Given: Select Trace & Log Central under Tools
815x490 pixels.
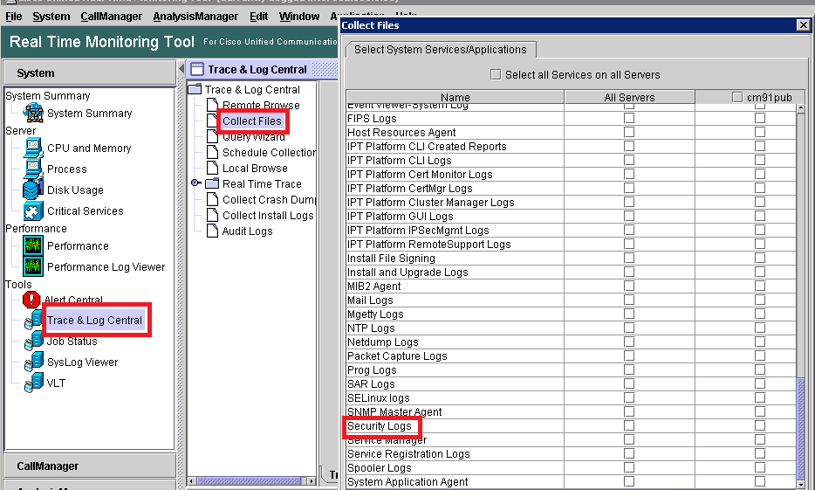Looking at the screenshot, I should 94,320.
